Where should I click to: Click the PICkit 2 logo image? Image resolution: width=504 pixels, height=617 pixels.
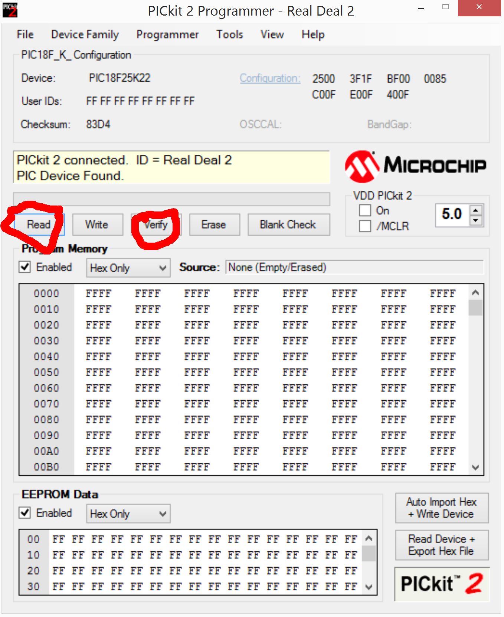[442, 584]
